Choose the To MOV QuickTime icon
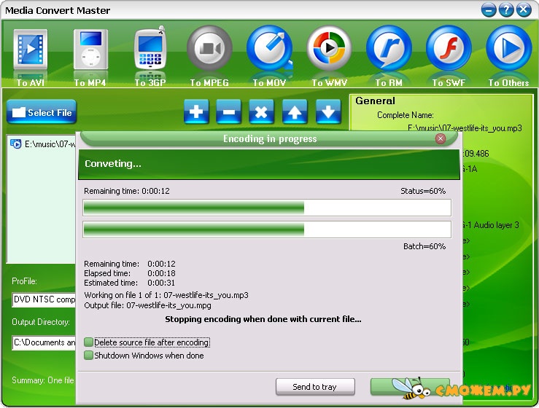 [x=270, y=48]
